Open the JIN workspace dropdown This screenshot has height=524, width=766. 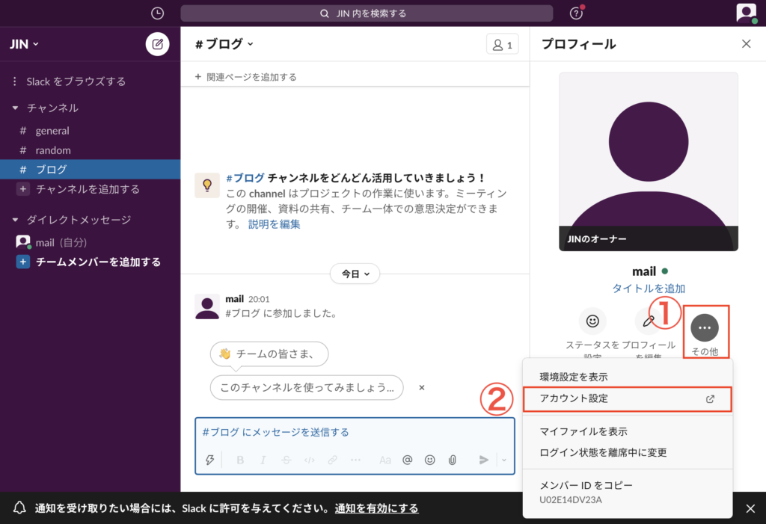click(x=24, y=44)
